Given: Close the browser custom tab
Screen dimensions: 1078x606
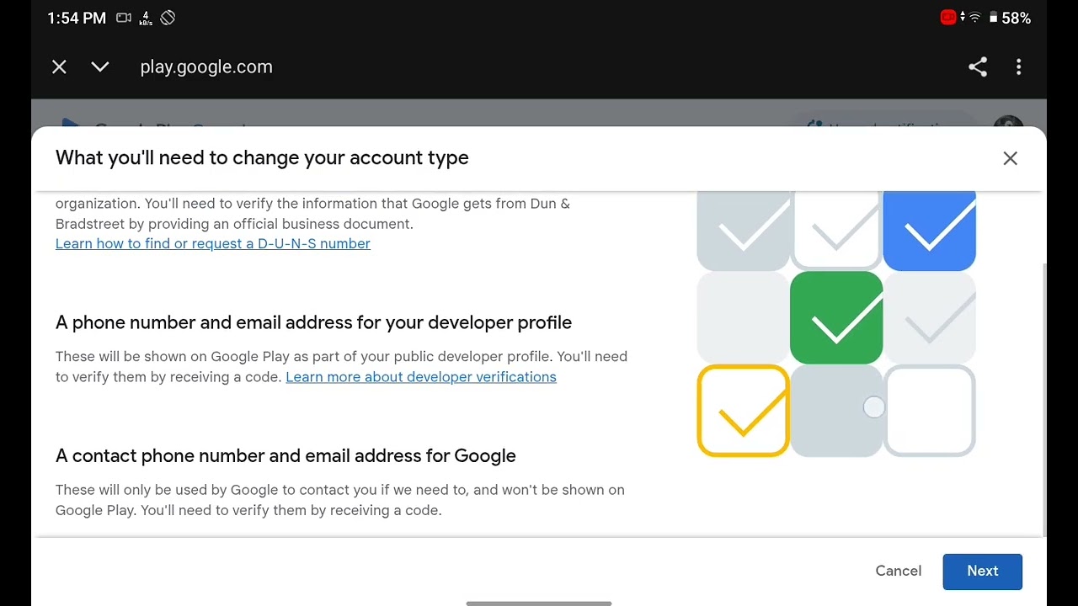Looking at the screenshot, I should pos(59,67).
